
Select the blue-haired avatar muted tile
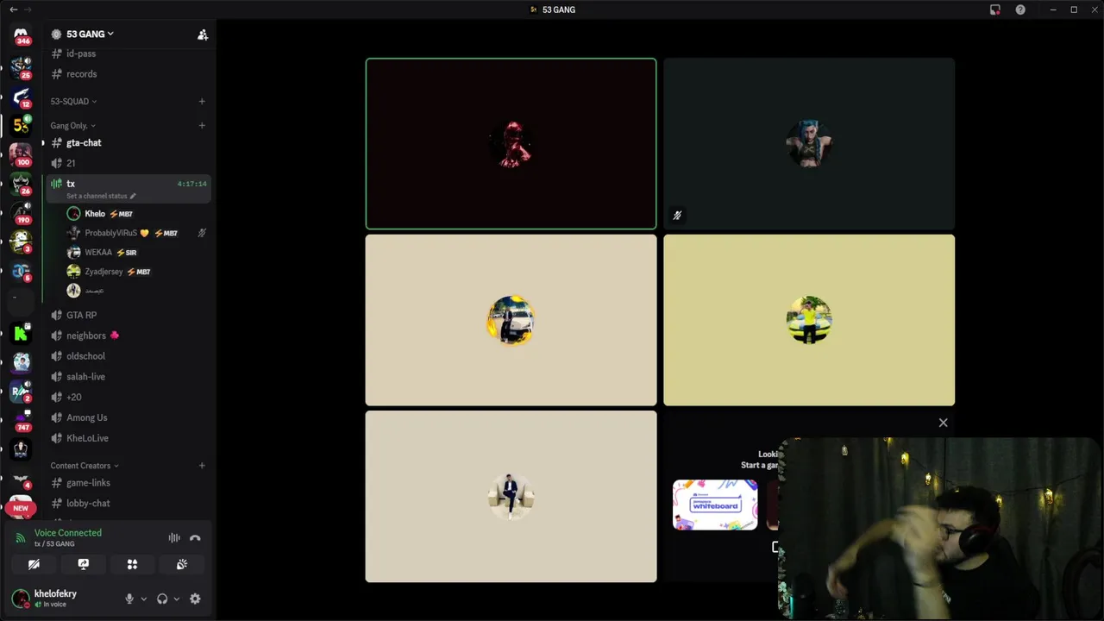(x=809, y=144)
